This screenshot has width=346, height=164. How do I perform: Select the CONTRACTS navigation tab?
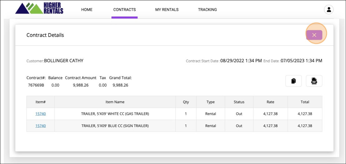click(124, 10)
